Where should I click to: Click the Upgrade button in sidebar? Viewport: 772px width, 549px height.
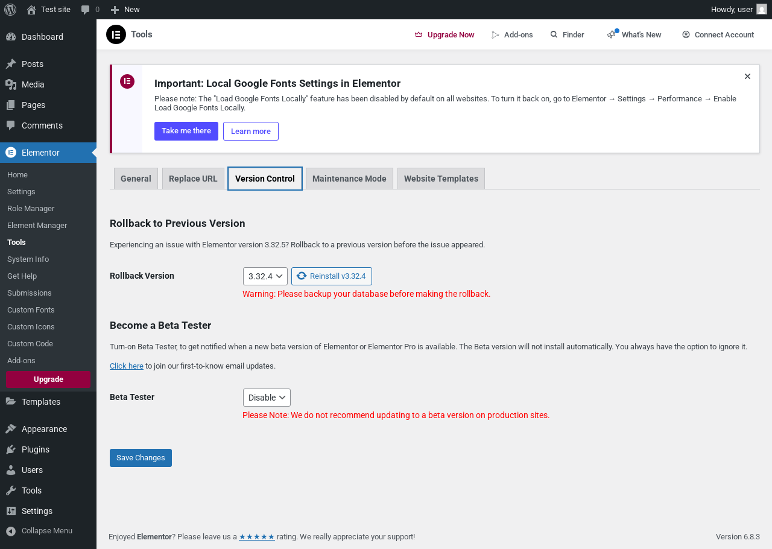(48, 379)
